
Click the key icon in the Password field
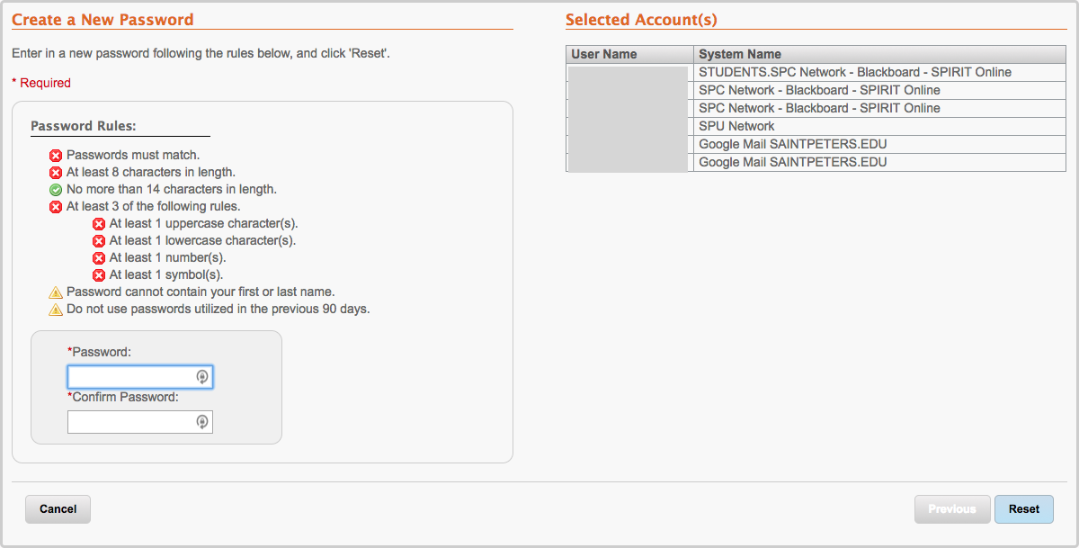(202, 377)
